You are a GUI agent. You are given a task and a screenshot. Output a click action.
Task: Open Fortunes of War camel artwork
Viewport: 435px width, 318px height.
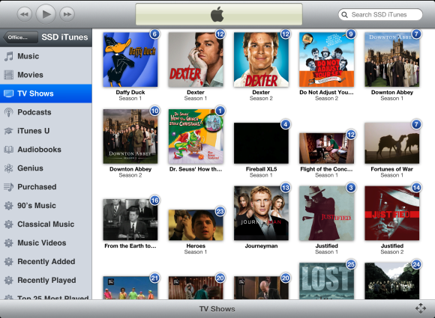coord(392,143)
